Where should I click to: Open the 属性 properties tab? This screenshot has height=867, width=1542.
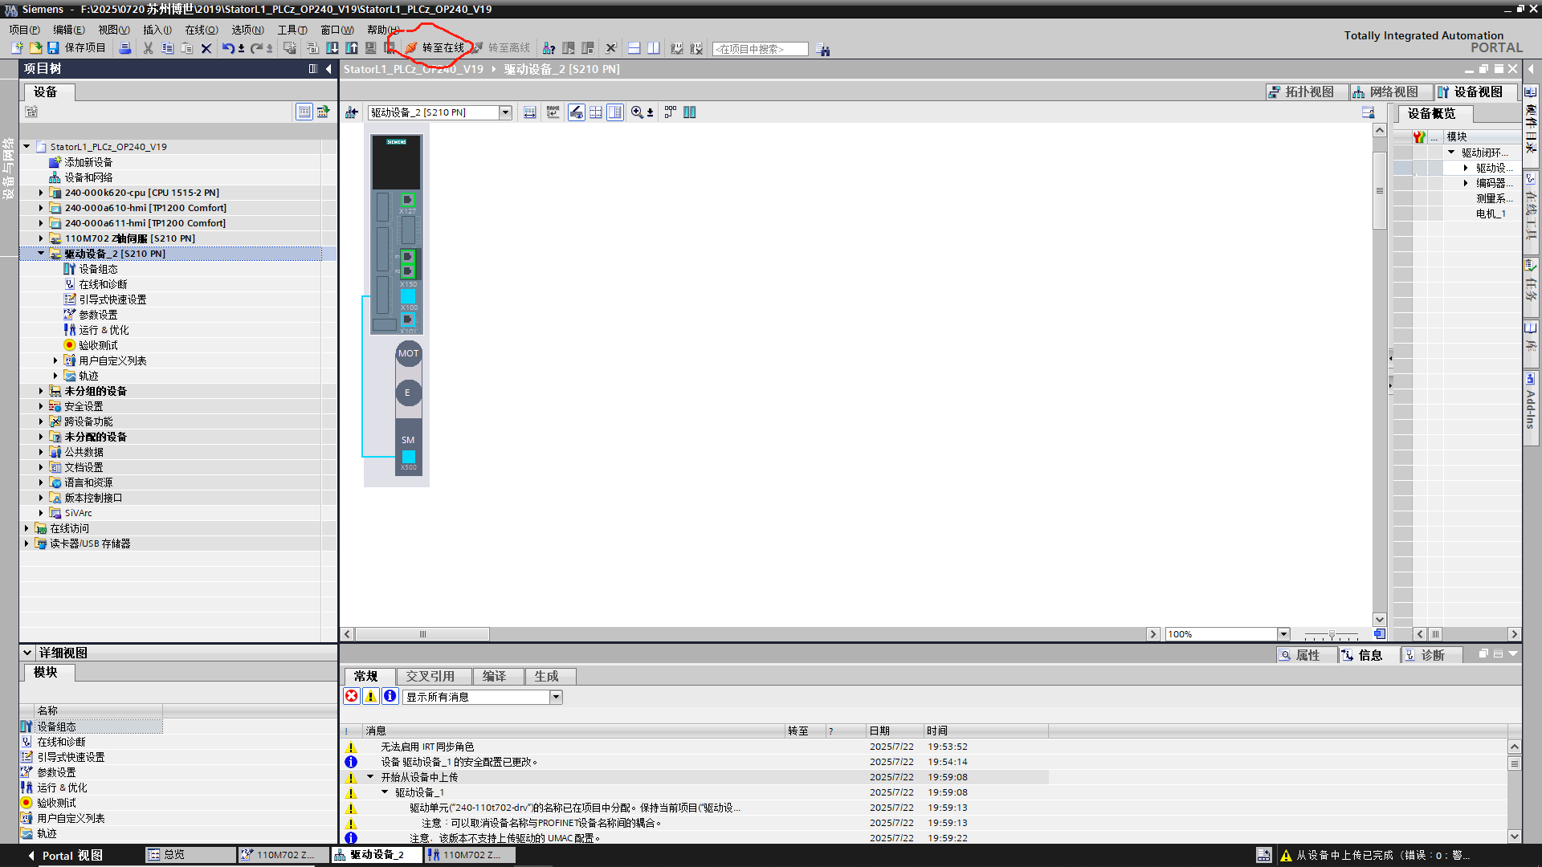1306,655
